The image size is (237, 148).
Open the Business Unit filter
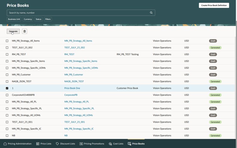click(14, 19)
